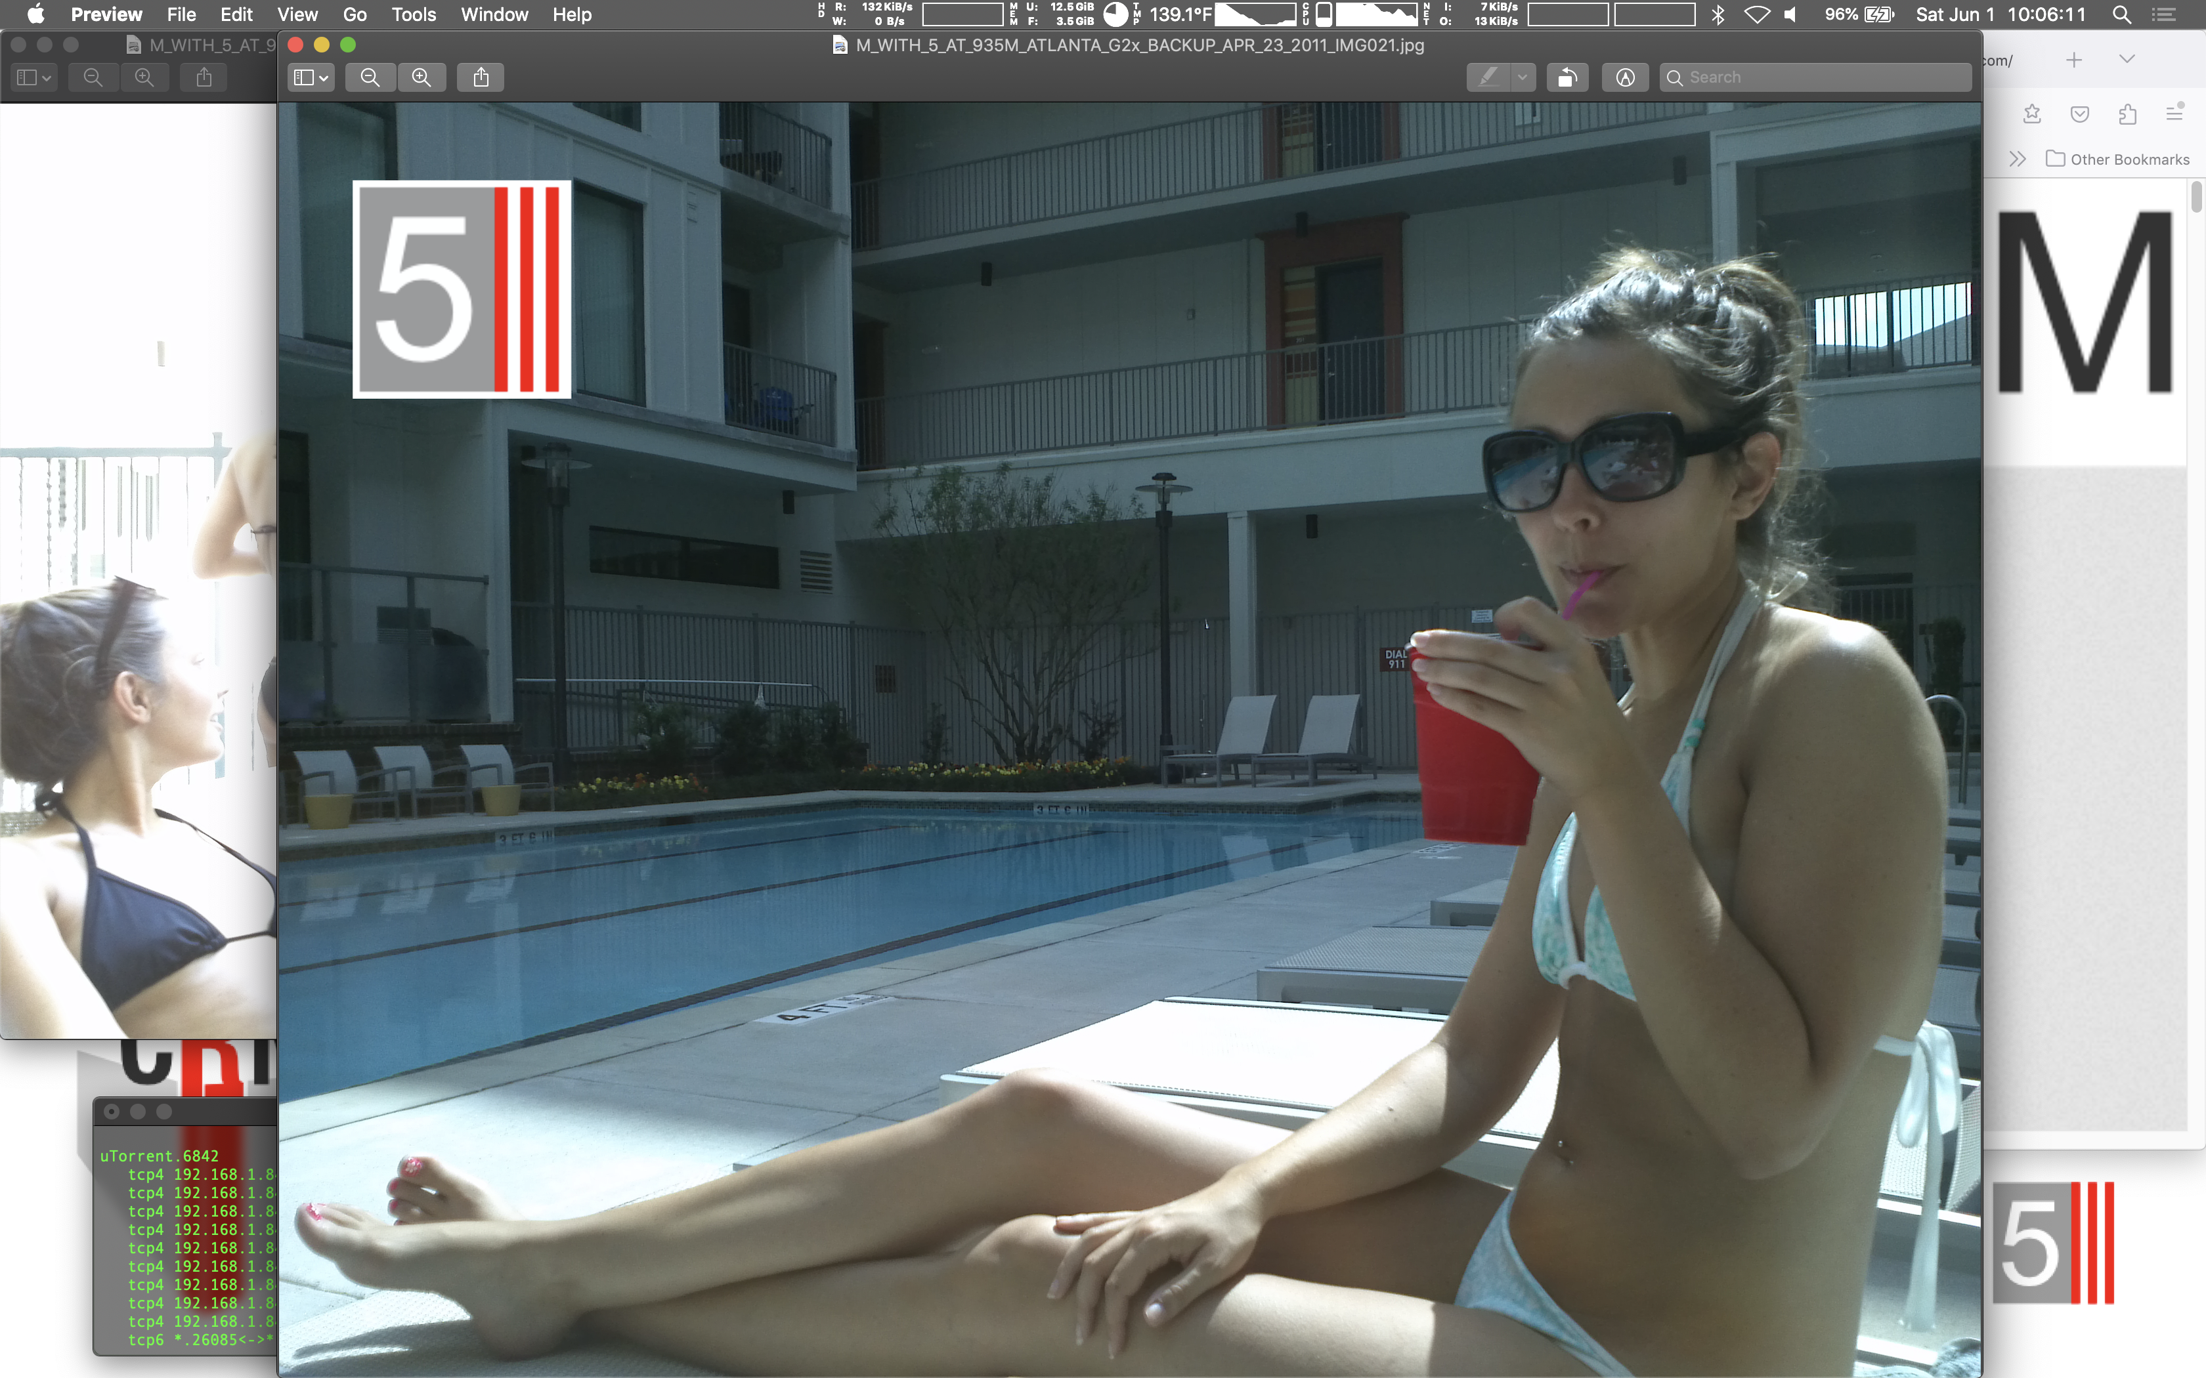Screen dimensions: 2206x1378
Task: Click the Preview Search field
Action: click(1814, 77)
